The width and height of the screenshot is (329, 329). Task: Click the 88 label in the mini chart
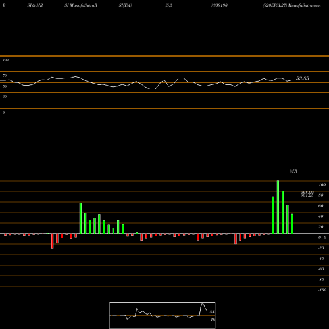[x=212, y=312]
